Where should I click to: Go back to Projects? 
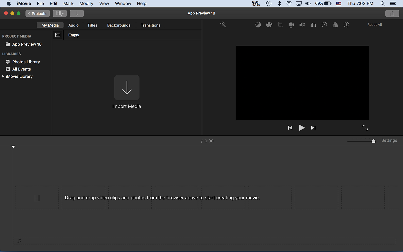37,13
